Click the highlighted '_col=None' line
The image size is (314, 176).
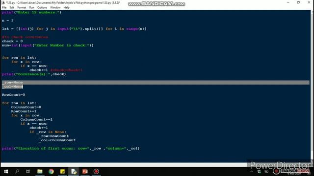(13, 87)
